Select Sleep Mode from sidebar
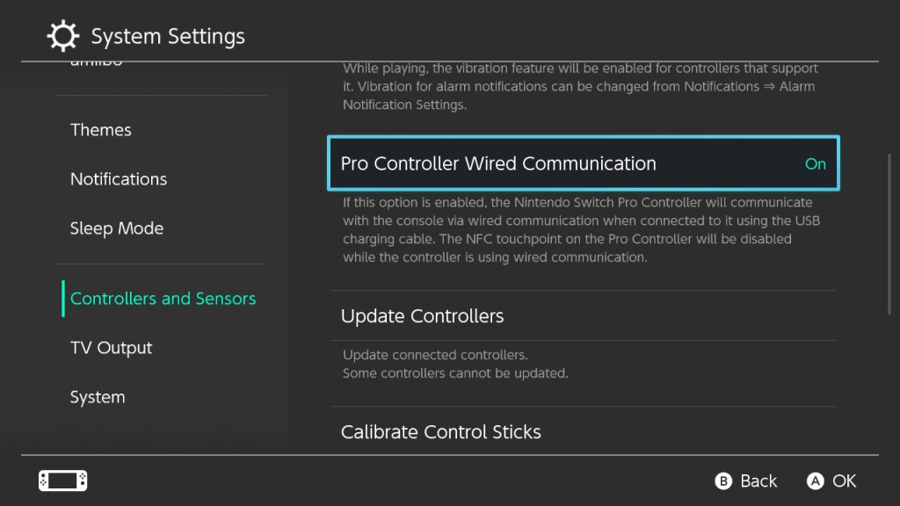The height and width of the screenshot is (506, 900). (x=117, y=228)
